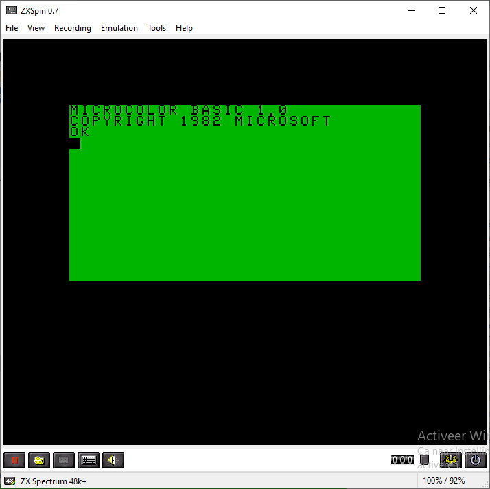Click the COPYRIGHT 1982 MICROSOFT text line
Image resolution: width=490 pixels, height=489 pixels.
(200, 121)
